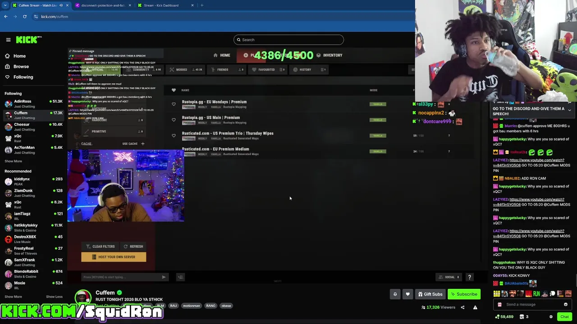The image size is (577, 324).
Task: Subscribe to Cuffem's channel
Action: pos(464,294)
